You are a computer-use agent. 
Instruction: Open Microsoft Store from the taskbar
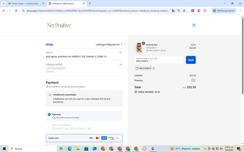pos(86,149)
